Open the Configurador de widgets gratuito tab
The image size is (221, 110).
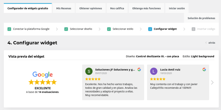click(28, 8)
